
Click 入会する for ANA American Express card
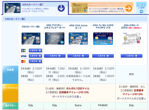(55, 56)
